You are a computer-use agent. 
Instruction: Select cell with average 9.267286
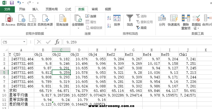61,95
